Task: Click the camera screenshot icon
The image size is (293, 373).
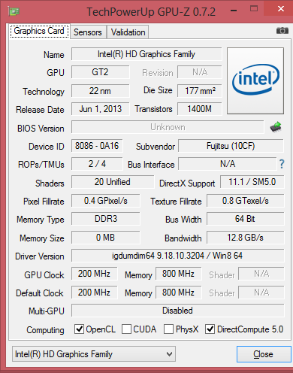Action: [x=282, y=31]
